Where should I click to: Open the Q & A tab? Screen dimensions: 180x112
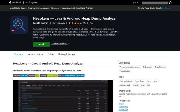pyautogui.click(x=51, y=54)
